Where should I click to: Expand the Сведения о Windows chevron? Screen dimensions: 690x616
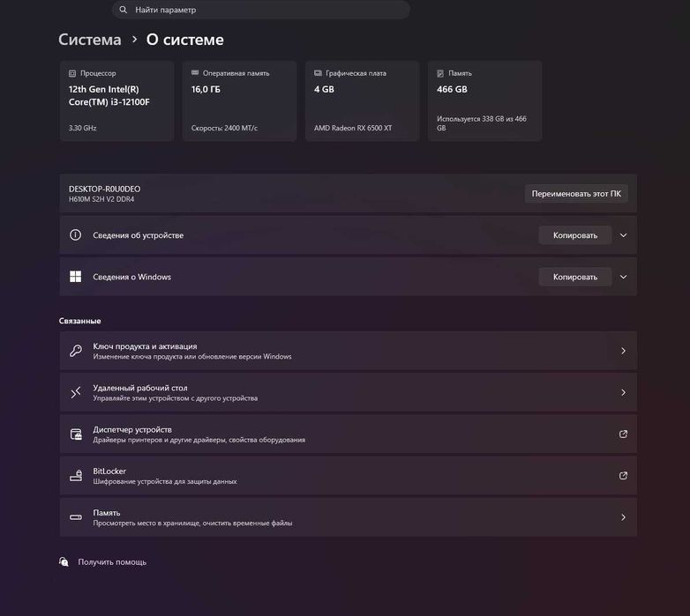pos(623,277)
